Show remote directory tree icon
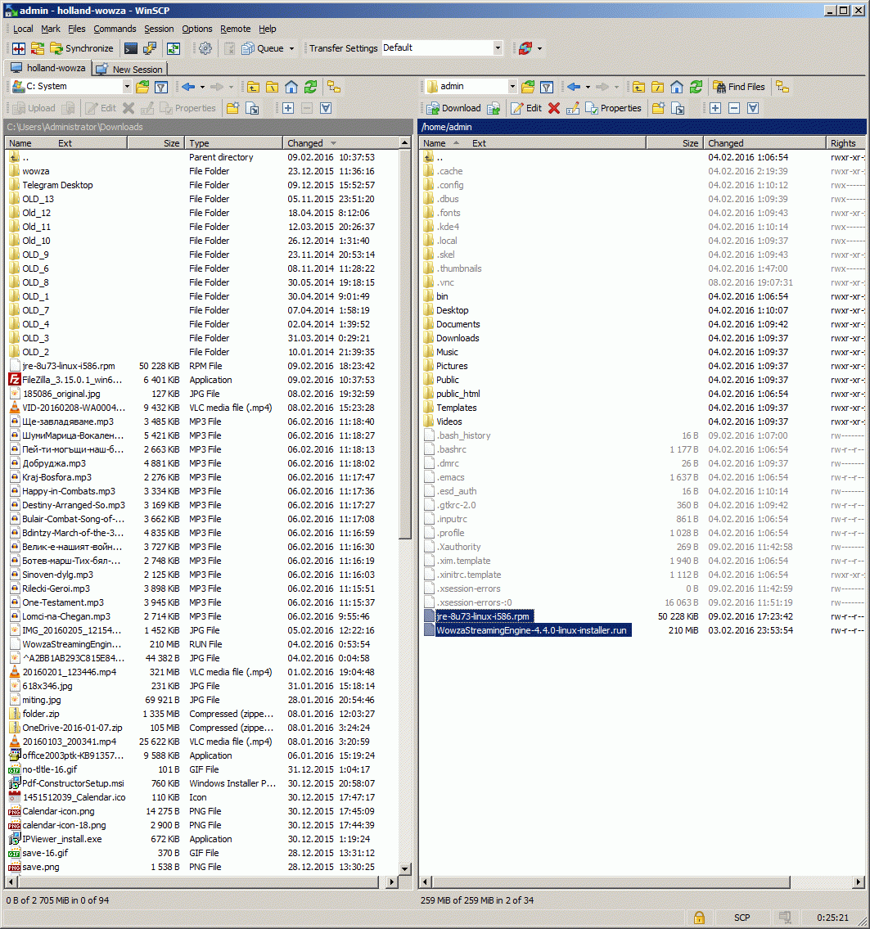The image size is (870, 929). coord(783,87)
